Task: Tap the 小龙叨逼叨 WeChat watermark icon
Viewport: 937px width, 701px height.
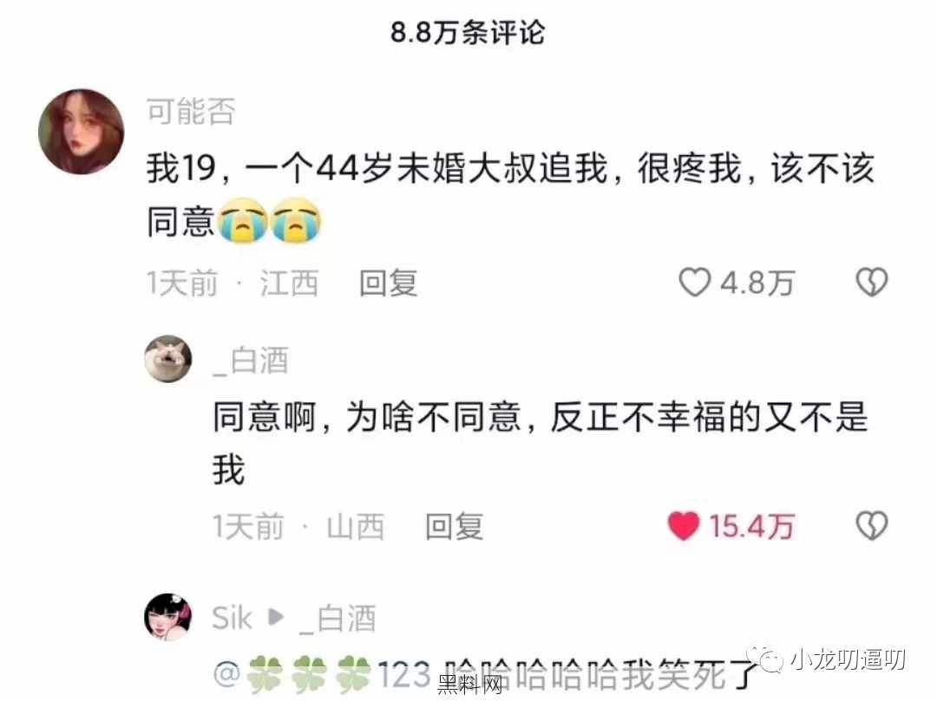Action: (x=767, y=658)
